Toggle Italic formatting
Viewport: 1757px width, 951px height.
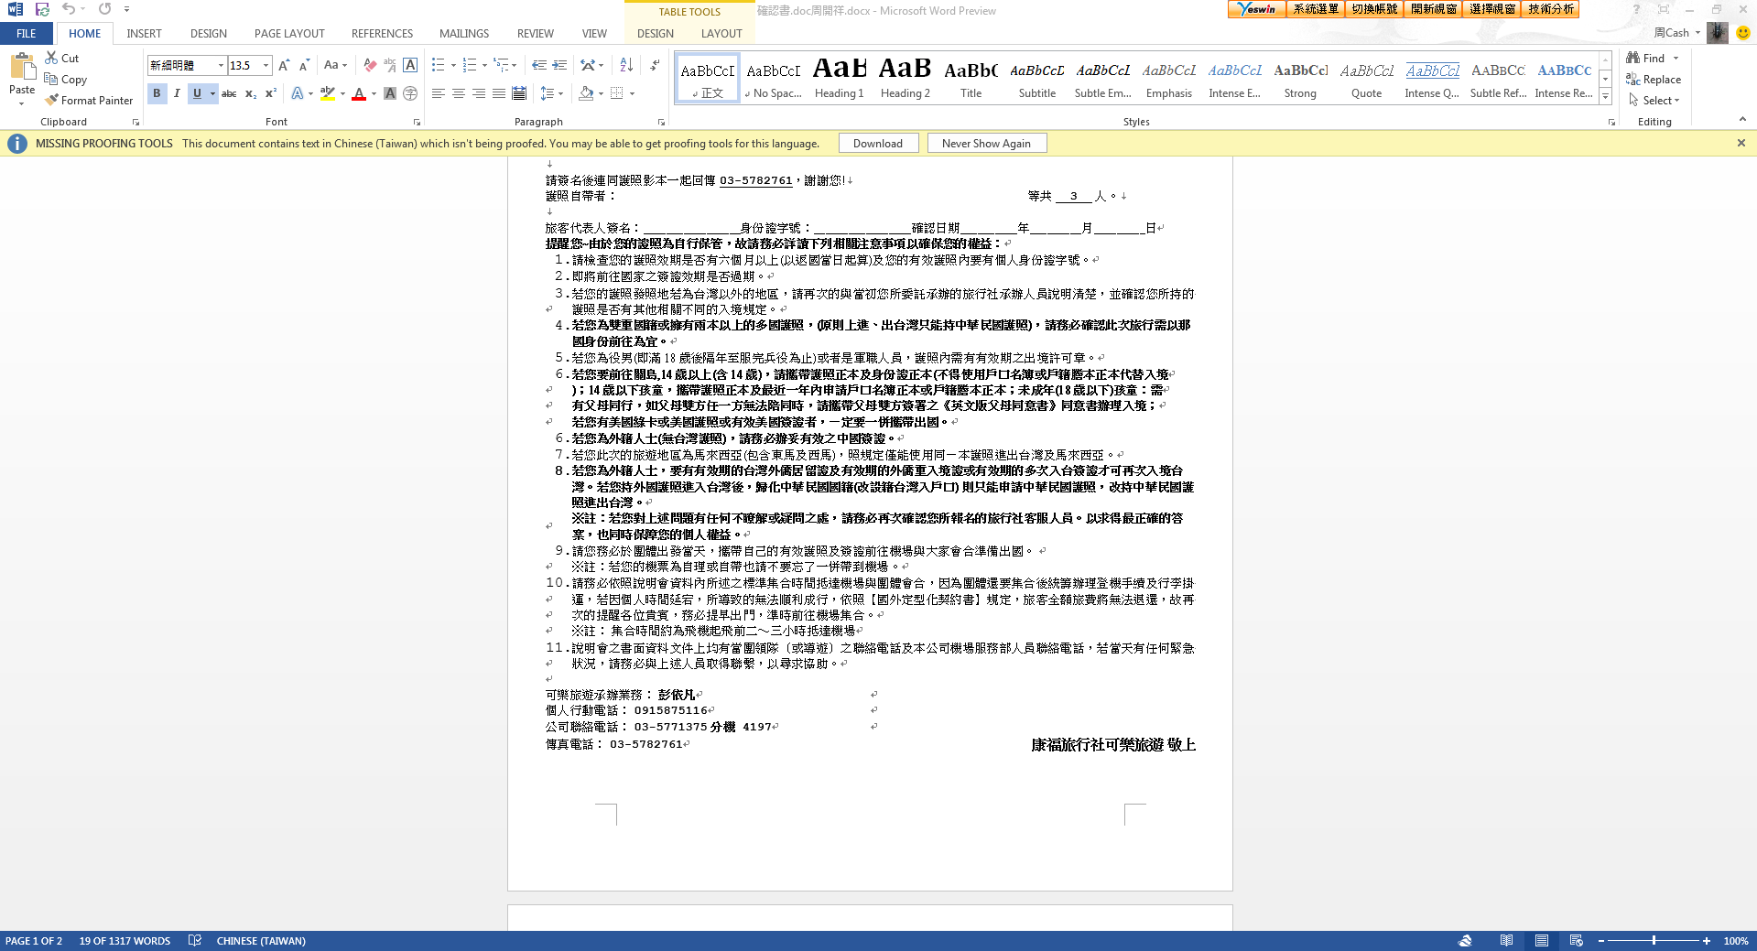177,93
